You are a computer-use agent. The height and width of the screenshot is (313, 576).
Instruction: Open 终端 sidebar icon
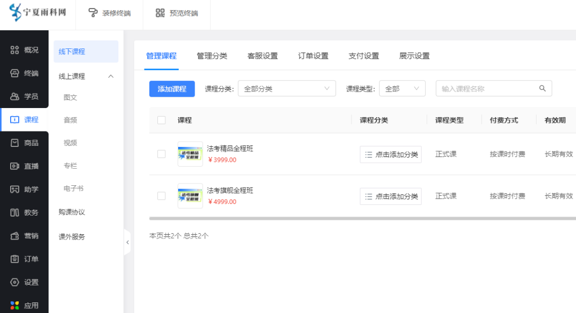pos(14,73)
